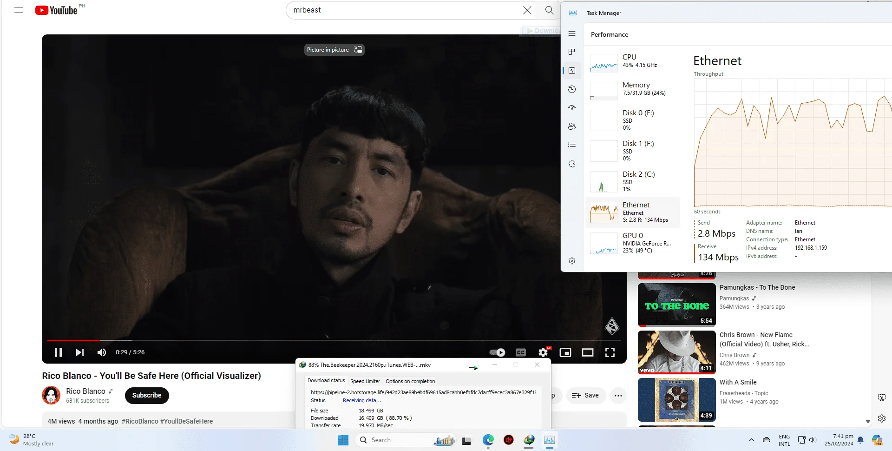Screen dimensions: 892x451
Task: Open the Rico Blanco channel name link
Action: 85,391
